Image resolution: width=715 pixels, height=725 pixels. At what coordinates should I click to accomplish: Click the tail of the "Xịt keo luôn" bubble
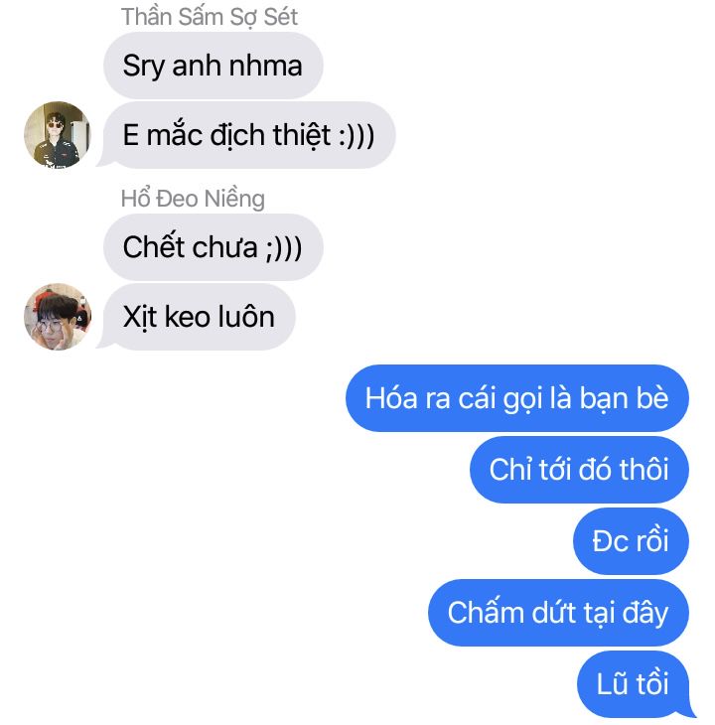click(x=104, y=343)
